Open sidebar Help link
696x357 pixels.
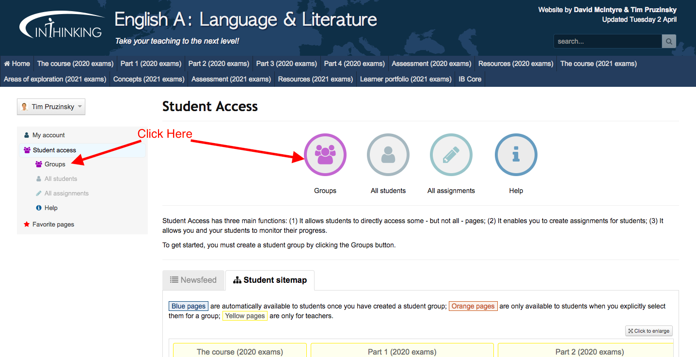click(51, 208)
